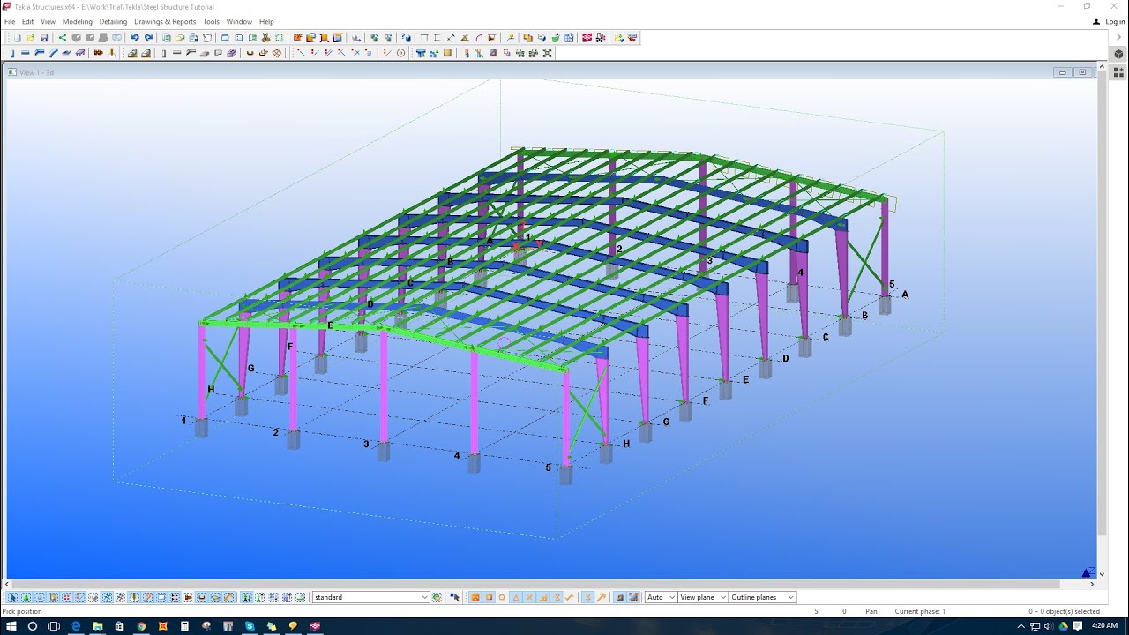Click the down arrow of the vertical scrollbar
Viewport: 1129px width, 635px height.
point(1101,574)
